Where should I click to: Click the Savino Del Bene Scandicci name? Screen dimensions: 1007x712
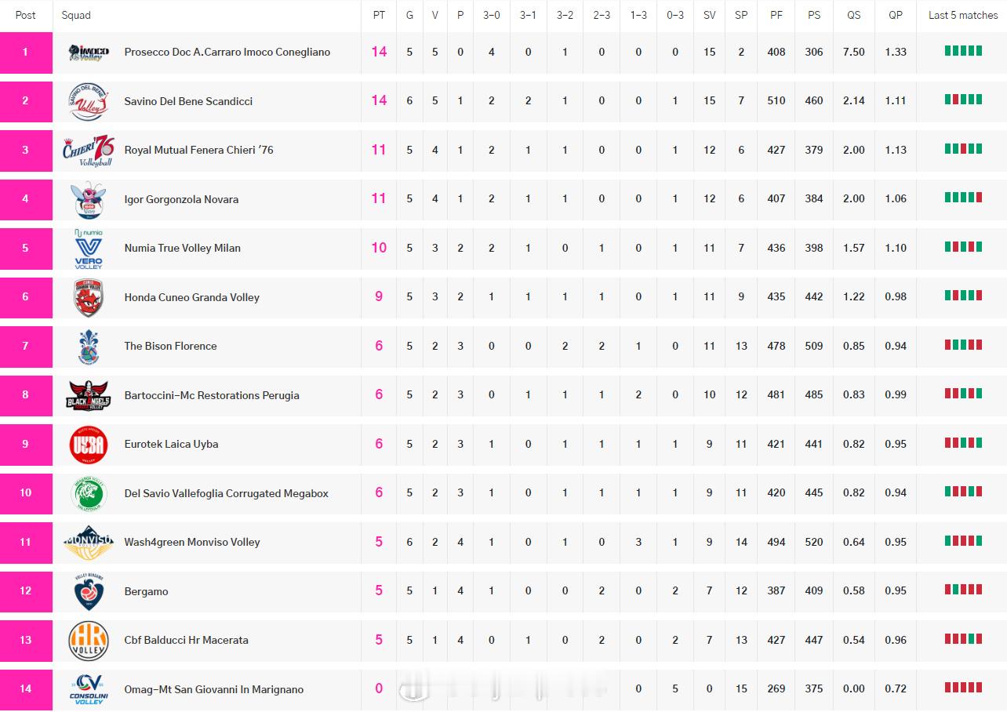tap(188, 101)
